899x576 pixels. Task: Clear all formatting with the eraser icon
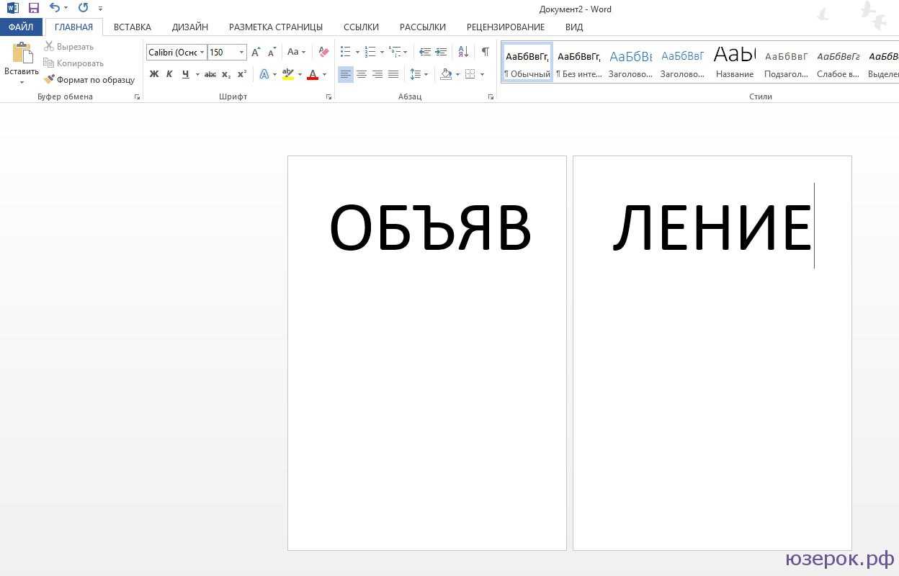[323, 52]
